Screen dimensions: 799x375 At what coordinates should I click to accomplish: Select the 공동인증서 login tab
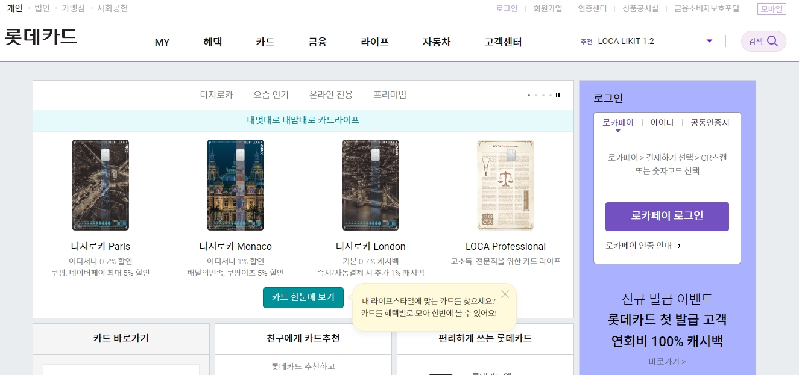710,123
